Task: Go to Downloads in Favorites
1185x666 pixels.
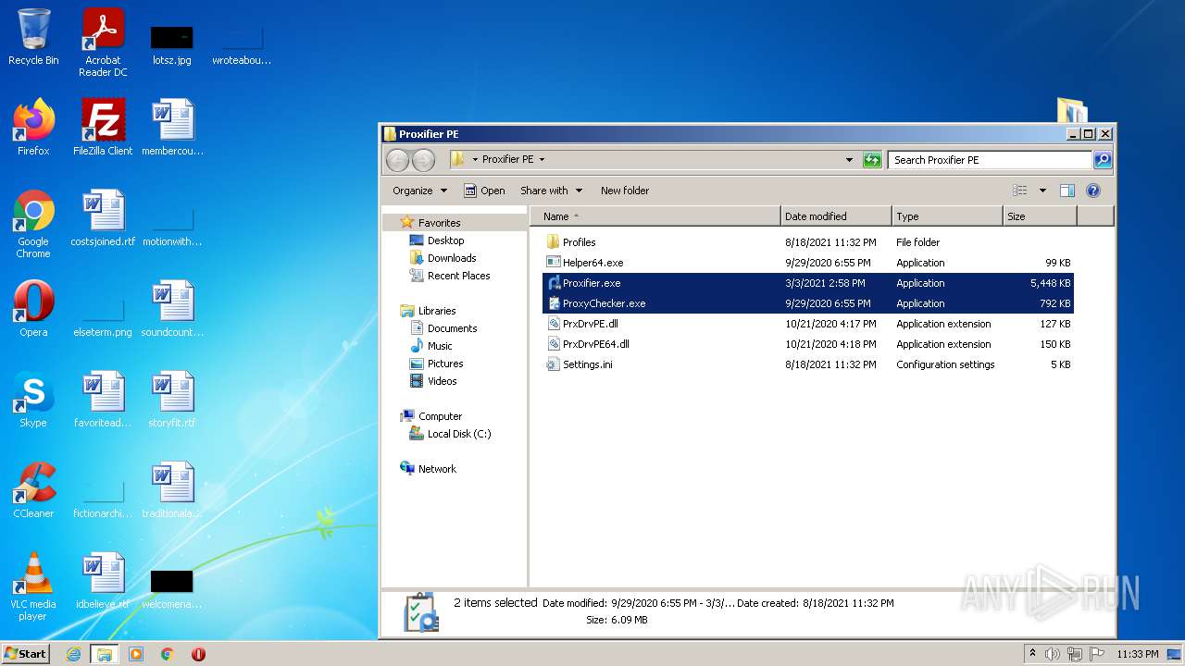Action: coord(451,258)
